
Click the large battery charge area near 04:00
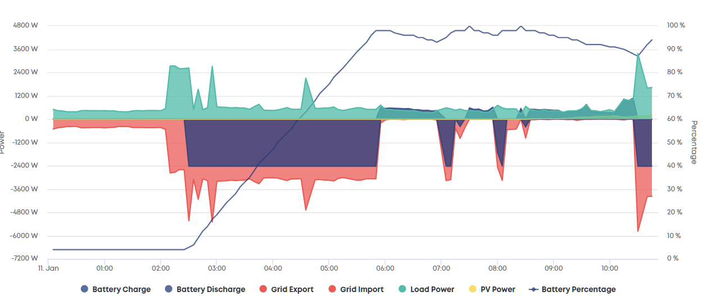click(x=281, y=142)
